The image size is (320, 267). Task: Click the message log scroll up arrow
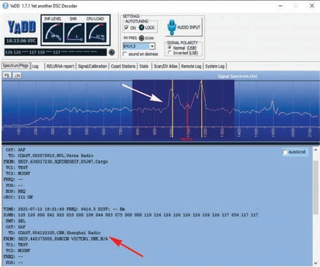coord(316,150)
